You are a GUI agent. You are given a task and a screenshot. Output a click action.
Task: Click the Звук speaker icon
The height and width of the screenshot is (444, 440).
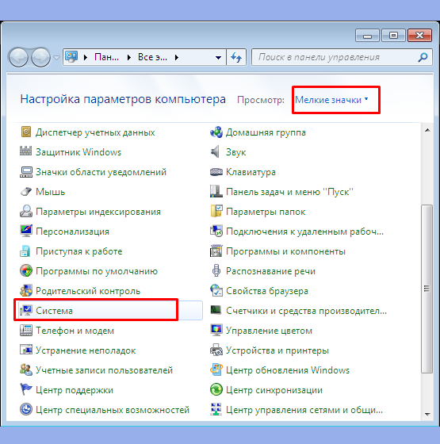(x=216, y=152)
